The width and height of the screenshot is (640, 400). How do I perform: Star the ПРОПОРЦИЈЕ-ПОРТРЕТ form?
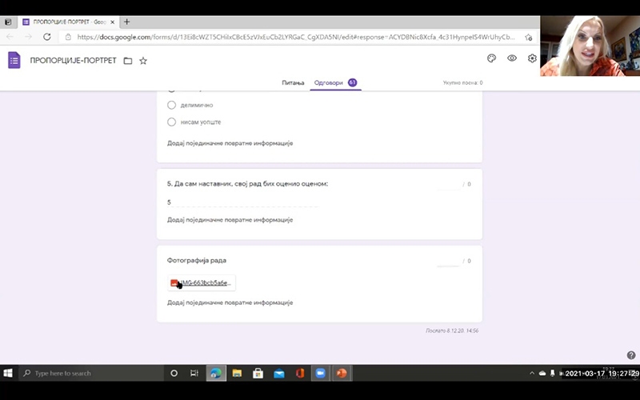143,61
